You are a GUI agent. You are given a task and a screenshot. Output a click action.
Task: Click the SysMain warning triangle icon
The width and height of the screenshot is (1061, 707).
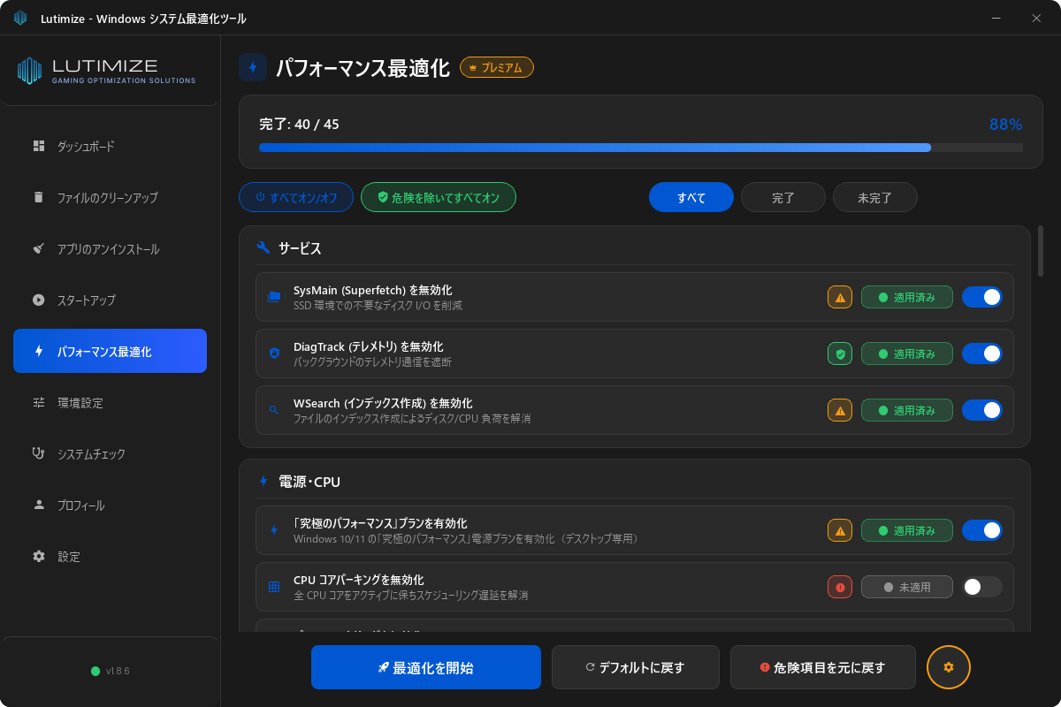pyautogui.click(x=840, y=297)
